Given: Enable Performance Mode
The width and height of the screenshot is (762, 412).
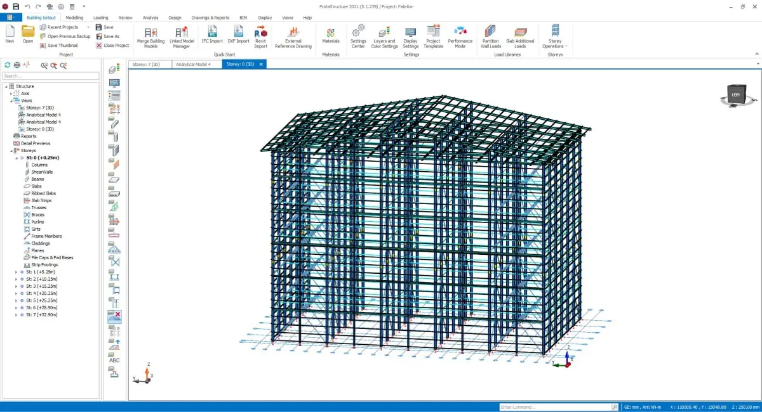Looking at the screenshot, I should point(460,35).
